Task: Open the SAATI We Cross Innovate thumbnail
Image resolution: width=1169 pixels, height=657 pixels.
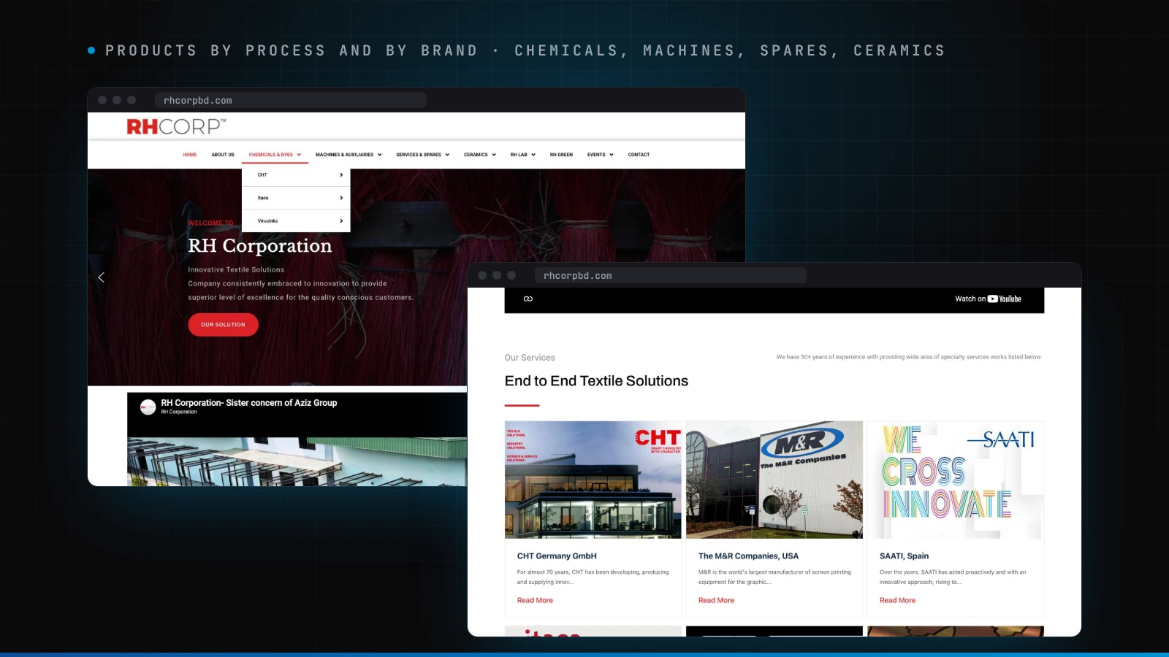Action: [955, 480]
